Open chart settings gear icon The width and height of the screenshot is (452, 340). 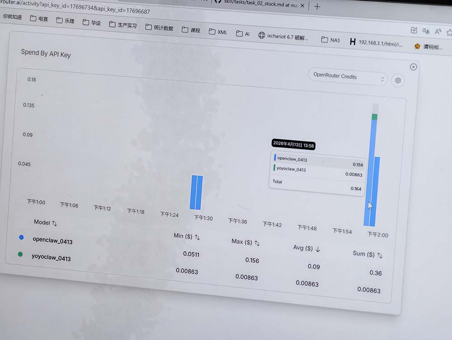pyautogui.click(x=398, y=80)
